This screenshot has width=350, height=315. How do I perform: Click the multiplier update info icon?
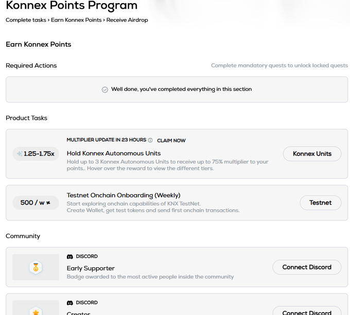(150, 140)
